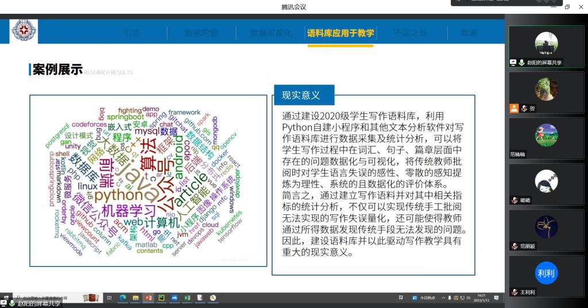Click the Windows Start button
Screen dimensions: 588x308
pyautogui.click(x=6, y=298)
